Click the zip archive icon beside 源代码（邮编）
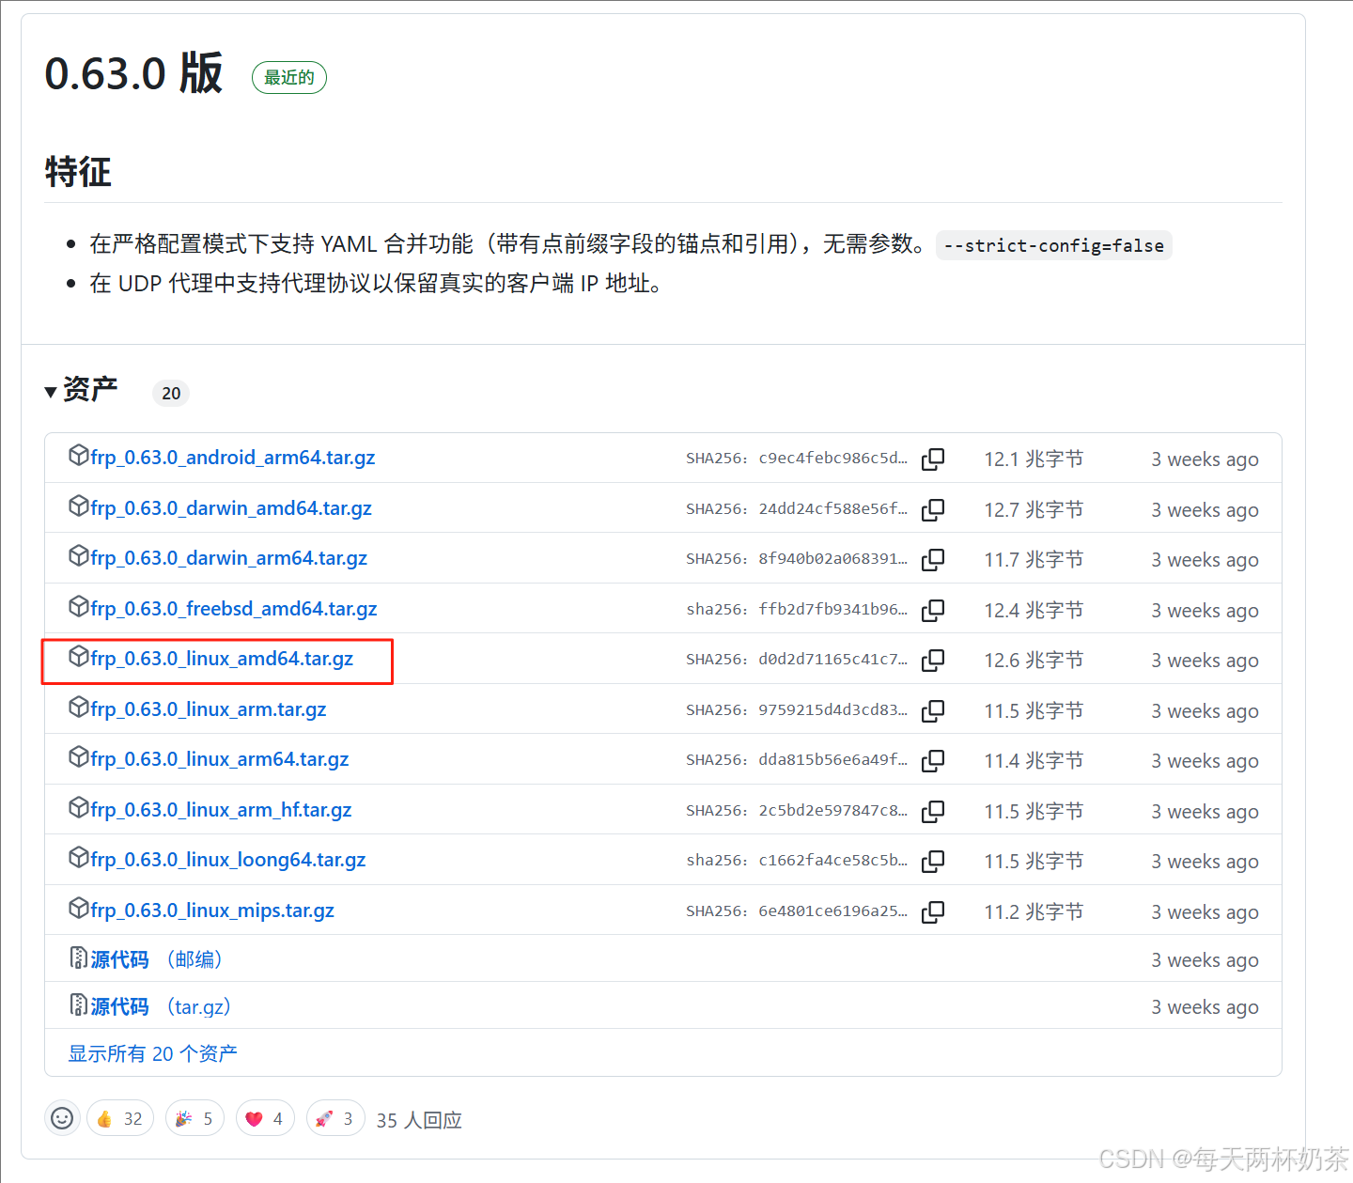 [x=79, y=957]
